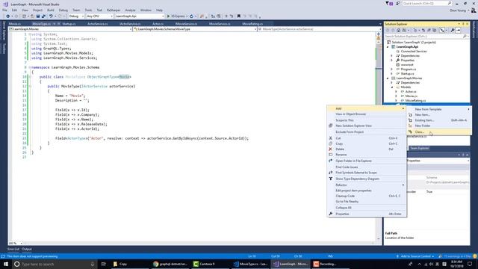478x269 pixels.
Task: Open the LearnGraph.Api startup project dropdown
Action: pyautogui.click(x=140, y=16)
